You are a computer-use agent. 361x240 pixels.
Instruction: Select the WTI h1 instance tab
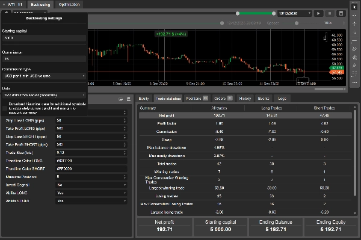(13, 5)
